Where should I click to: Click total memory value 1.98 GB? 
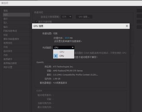57,79
